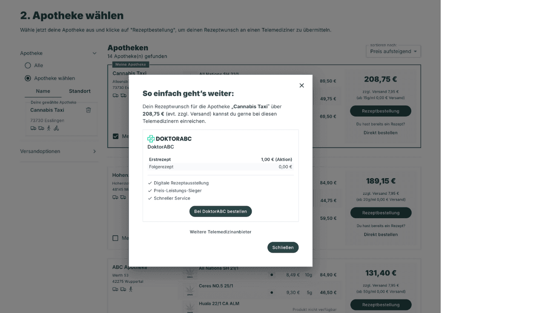Tick the checkbox on the Hohenzollern pharmacy card

point(115,238)
